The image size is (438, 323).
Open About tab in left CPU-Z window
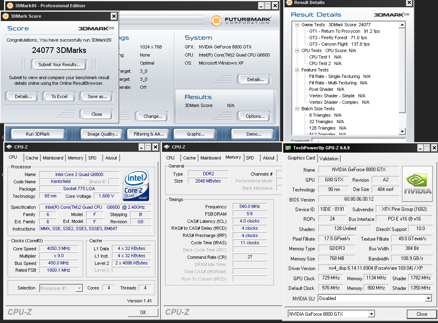[111, 158]
